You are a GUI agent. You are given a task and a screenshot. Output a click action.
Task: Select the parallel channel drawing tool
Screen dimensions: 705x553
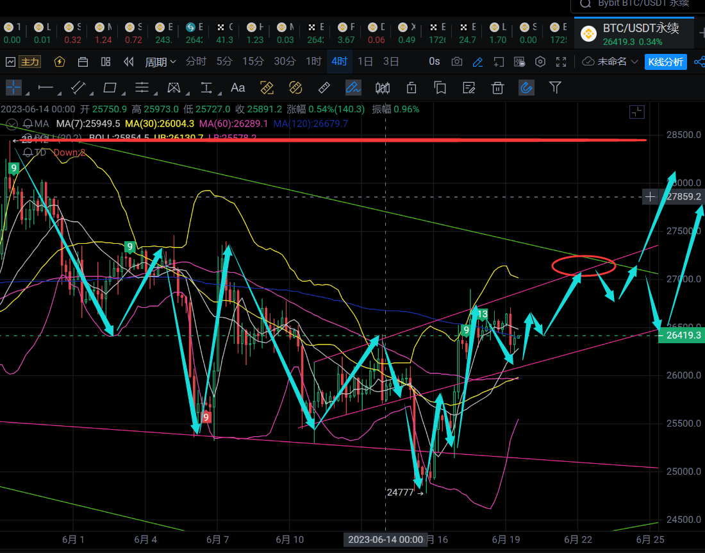tap(142, 87)
